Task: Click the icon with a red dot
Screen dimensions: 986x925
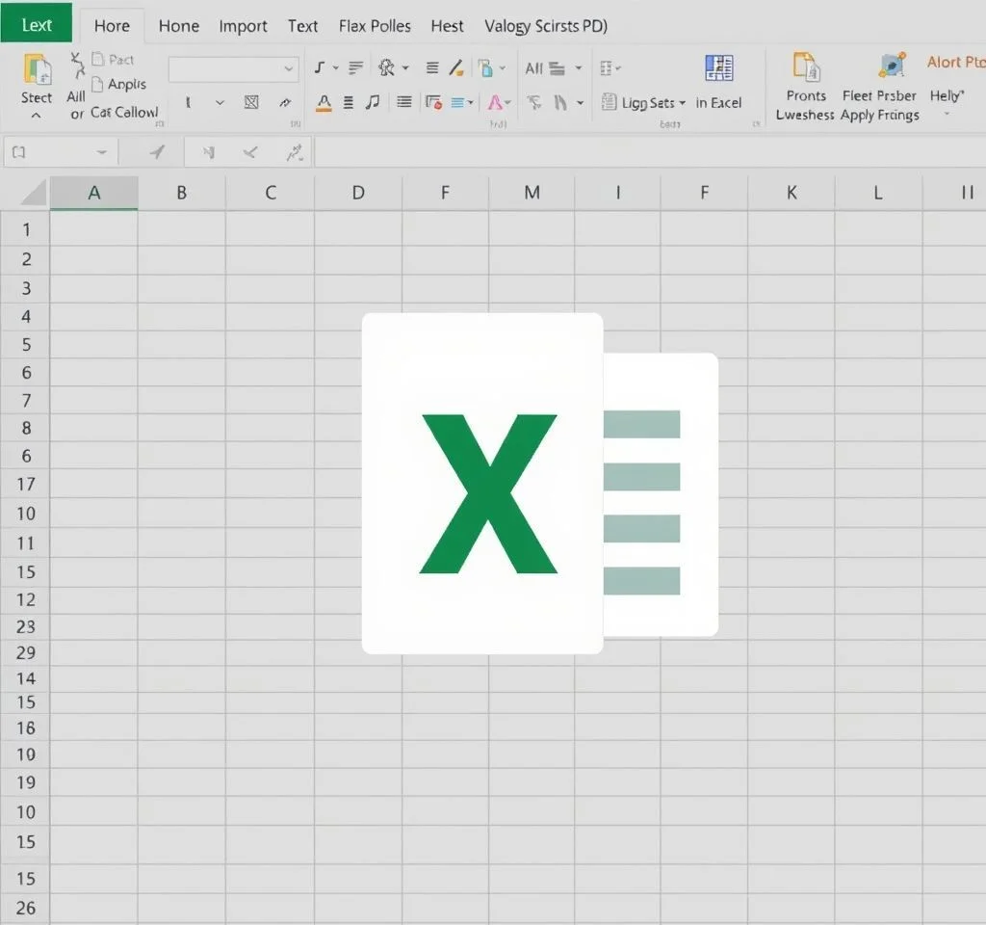Action: point(434,102)
